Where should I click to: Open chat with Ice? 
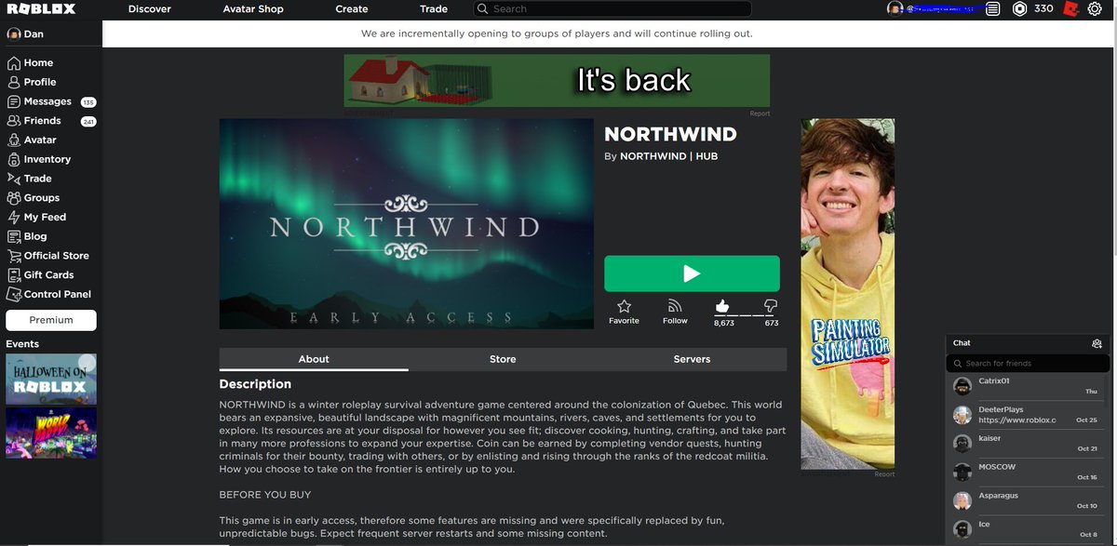coord(1028,529)
